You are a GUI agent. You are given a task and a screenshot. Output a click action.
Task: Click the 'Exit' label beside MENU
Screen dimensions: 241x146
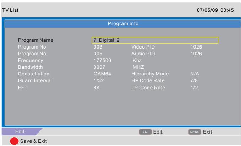[x=208, y=132]
